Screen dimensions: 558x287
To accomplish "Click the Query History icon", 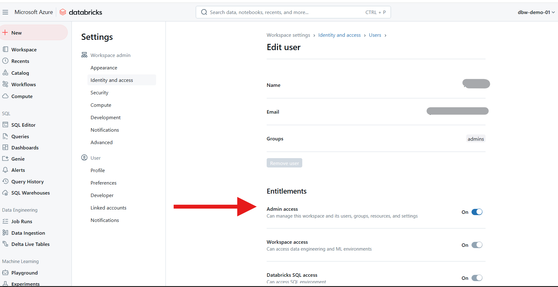I will [x=5, y=181].
